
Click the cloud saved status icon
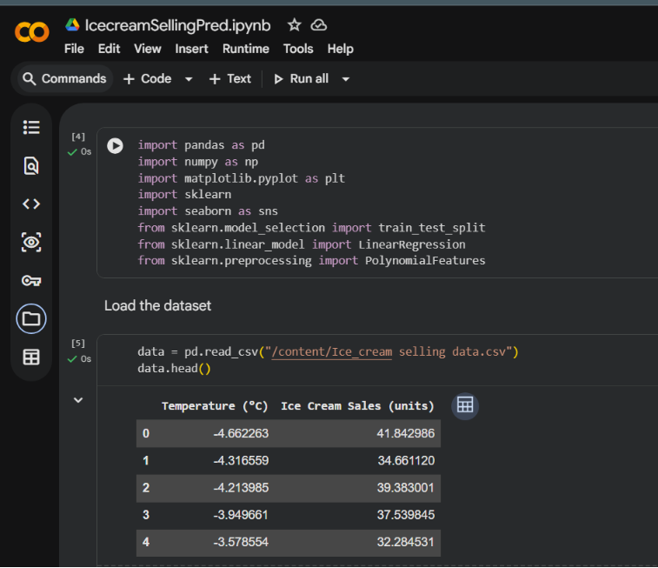(x=318, y=25)
